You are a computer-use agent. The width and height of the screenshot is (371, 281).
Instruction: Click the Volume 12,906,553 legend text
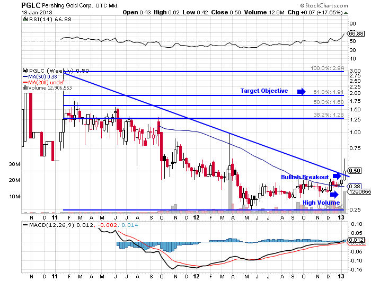click(50, 88)
